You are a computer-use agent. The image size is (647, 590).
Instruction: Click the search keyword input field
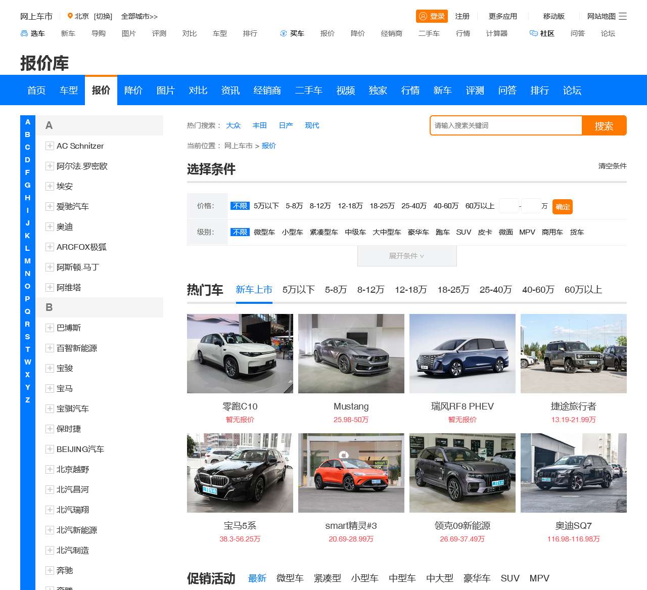point(506,125)
